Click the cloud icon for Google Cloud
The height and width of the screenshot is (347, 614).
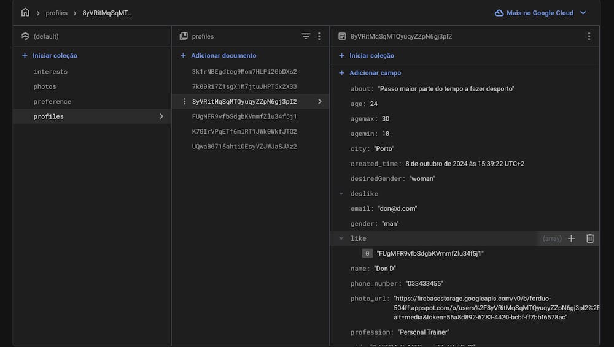499,13
